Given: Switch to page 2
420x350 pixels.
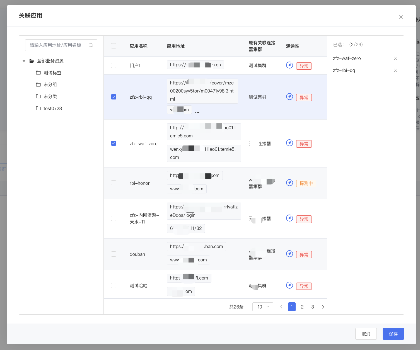Looking at the screenshot, I should click(302, 307).
